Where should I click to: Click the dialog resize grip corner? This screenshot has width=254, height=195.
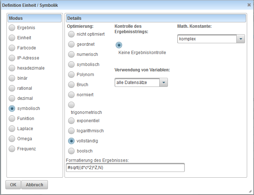click(250, 191)
